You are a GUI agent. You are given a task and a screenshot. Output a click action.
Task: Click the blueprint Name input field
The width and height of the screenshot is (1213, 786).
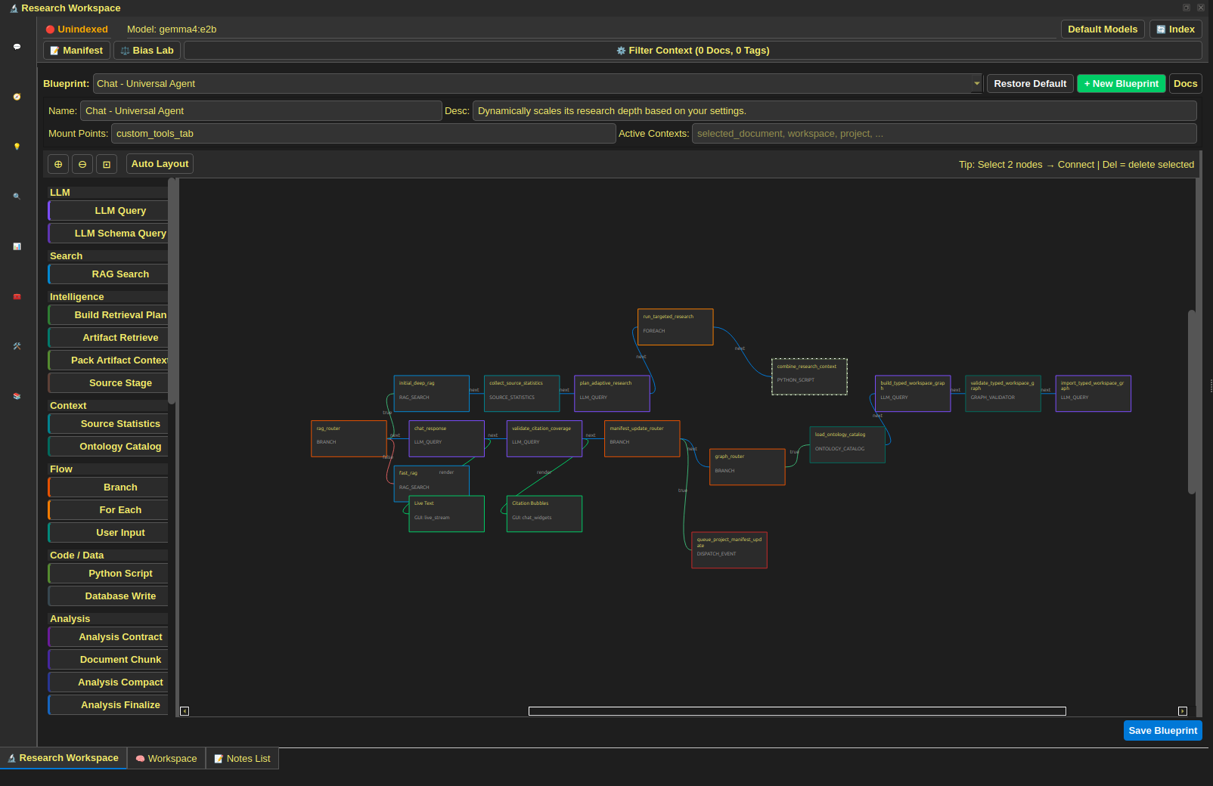pos(261,111)
